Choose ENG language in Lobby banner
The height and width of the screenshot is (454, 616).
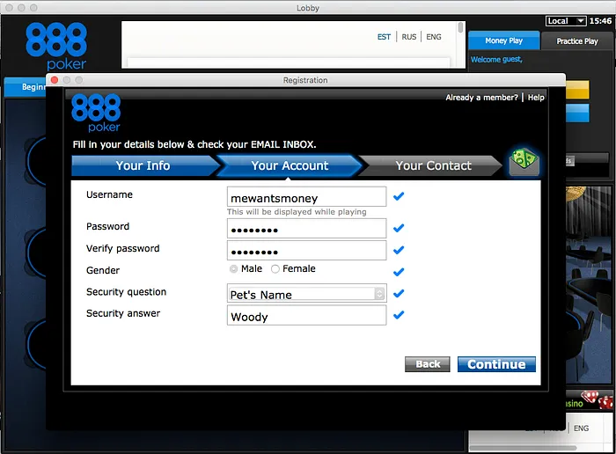(434, 37)
